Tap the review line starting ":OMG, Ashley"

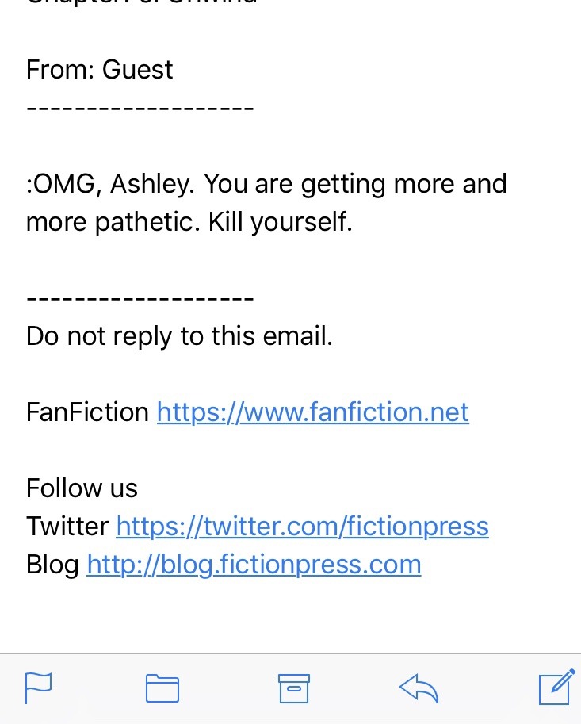pyautogui.click(x=266, y=184)
